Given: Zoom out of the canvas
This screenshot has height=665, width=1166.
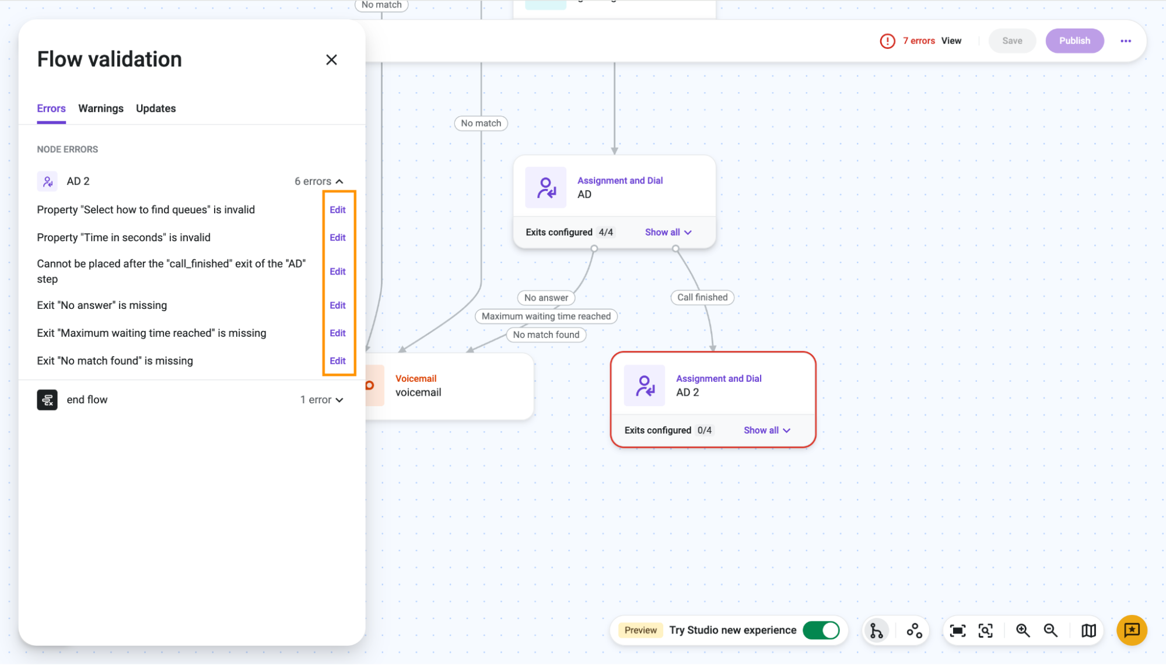Looking at the screenshot, I should [x=1051, y=631].
